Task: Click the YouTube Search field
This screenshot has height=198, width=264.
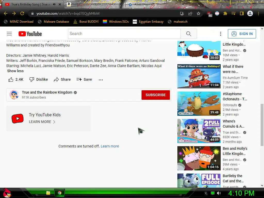Action: (124, 34)
